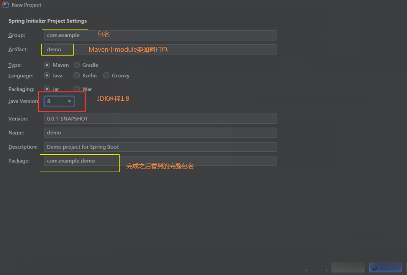Click the "Version:" label
Image resolution: width=407 pixels, height=275 pixels.
coord(18,119)
